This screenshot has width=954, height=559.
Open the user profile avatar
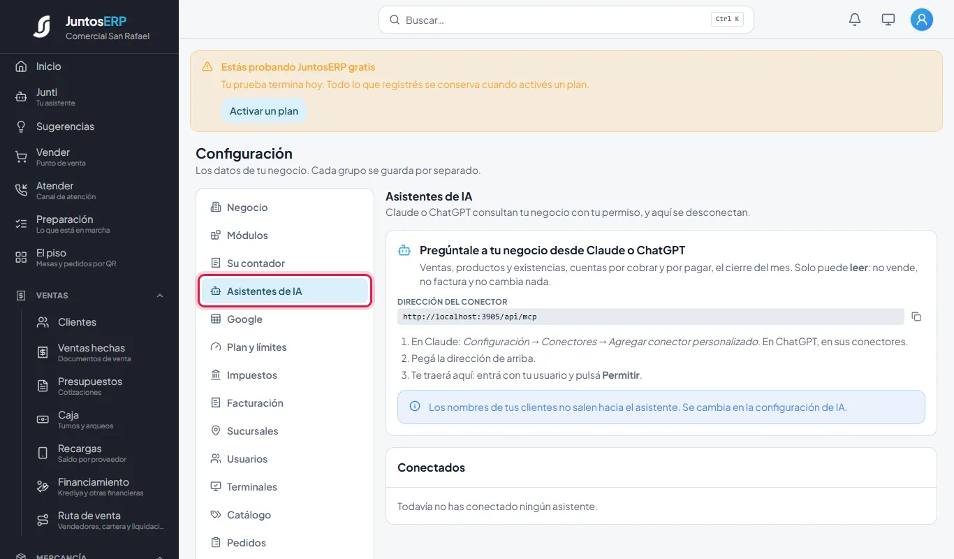click(x=922, y=20)
